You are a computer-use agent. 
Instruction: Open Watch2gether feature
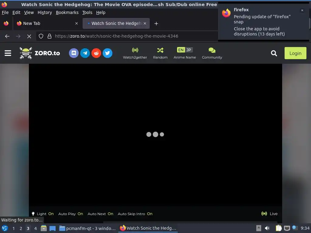click(x=135, y=53)
